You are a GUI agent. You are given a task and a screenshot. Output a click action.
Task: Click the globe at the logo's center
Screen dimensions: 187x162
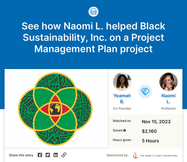[x=55, y=109]
